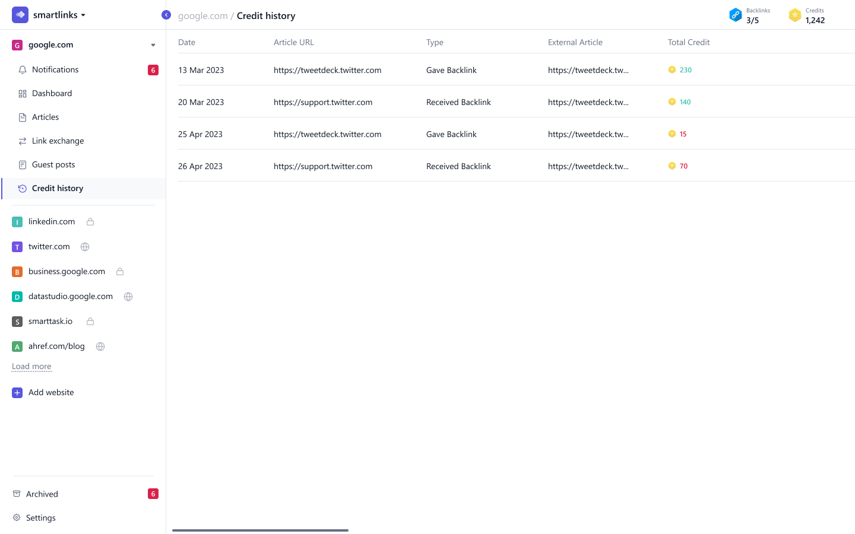Click the gold Credits star icon

[x=794, y=15]
